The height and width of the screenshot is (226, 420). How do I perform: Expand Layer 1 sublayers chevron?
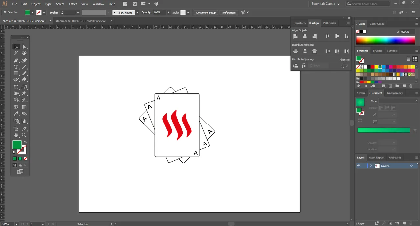point(371,166)
